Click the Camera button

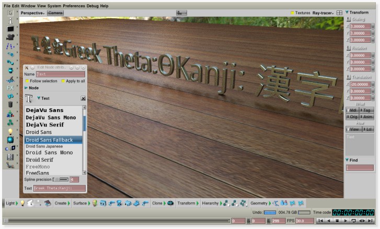55,13
